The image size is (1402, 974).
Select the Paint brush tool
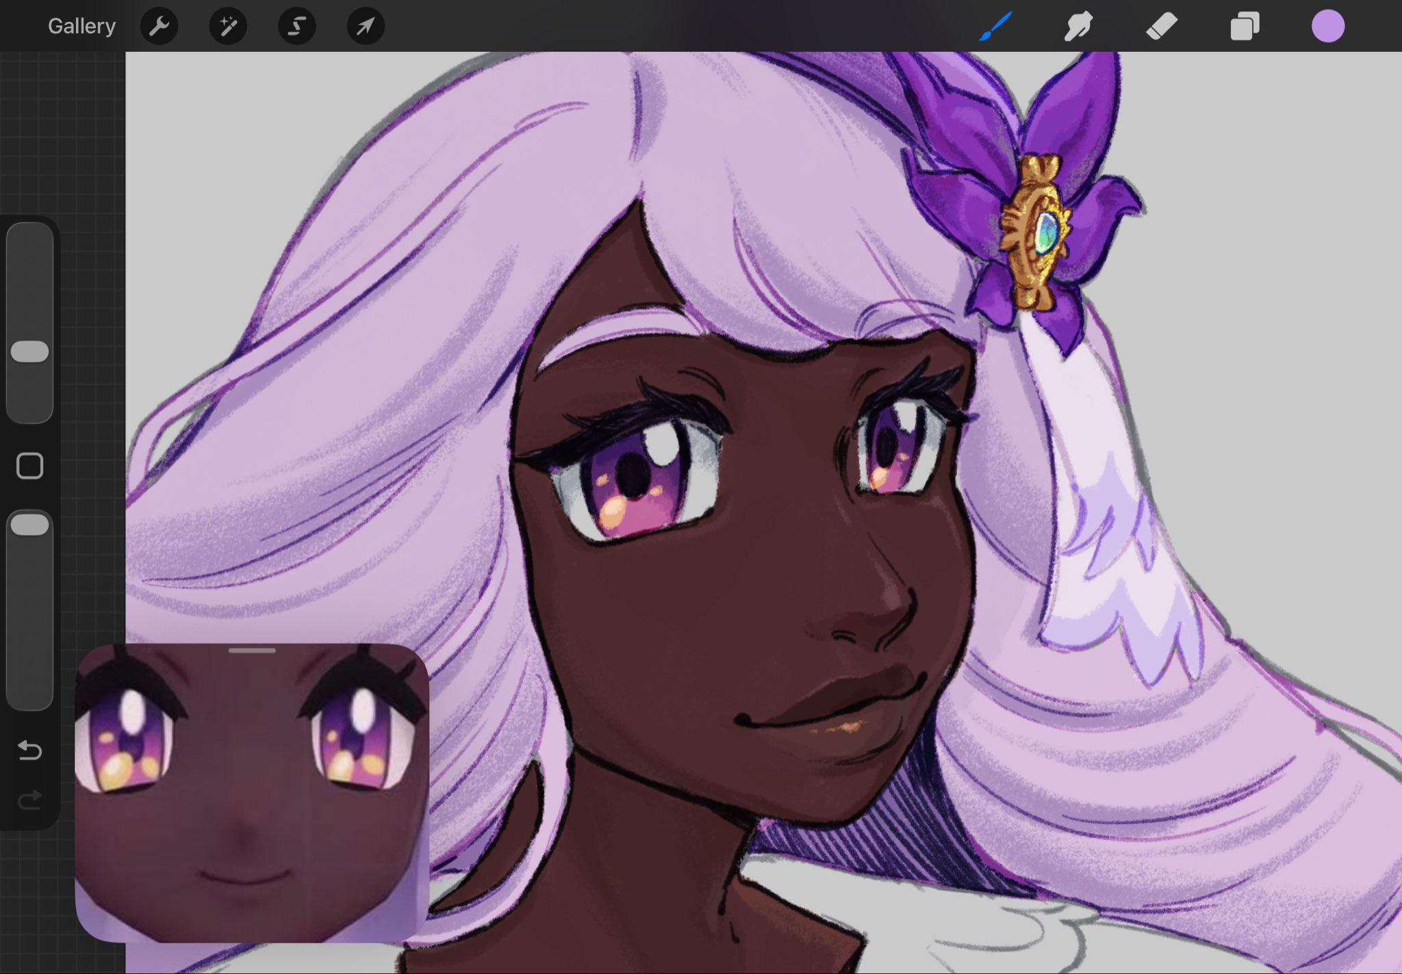(x=995, y=26)
